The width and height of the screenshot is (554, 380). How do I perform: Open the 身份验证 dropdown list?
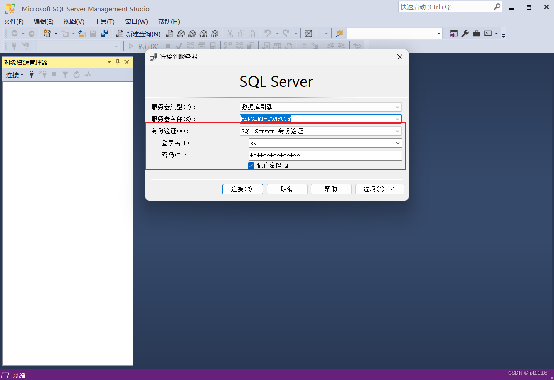click(398, 131)
